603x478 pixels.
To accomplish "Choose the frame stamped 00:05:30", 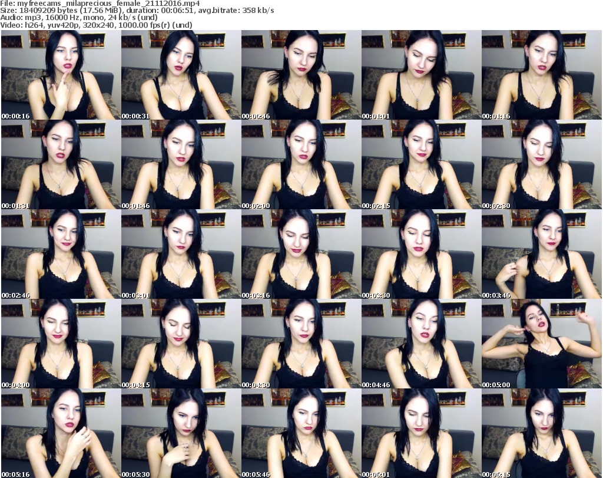I will click(181, 433).
